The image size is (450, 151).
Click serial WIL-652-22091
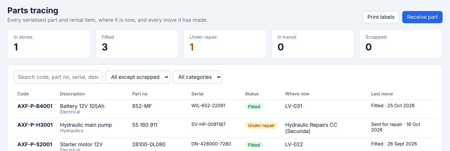click(x=208, y=106)
